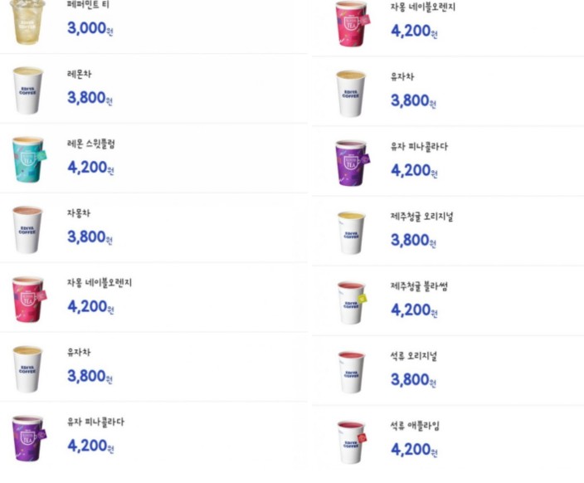This screenshot has width=584, height=483.
Task: Click the 제주청귤 오리지널 cup image
Action: click(351, 232)
